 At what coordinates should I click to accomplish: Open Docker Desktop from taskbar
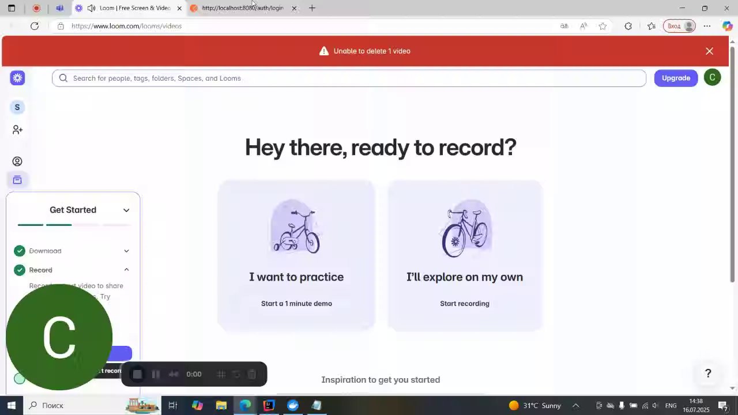(x=293, y=405)
